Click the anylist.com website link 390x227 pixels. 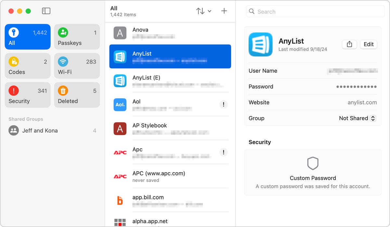(362, 102)
